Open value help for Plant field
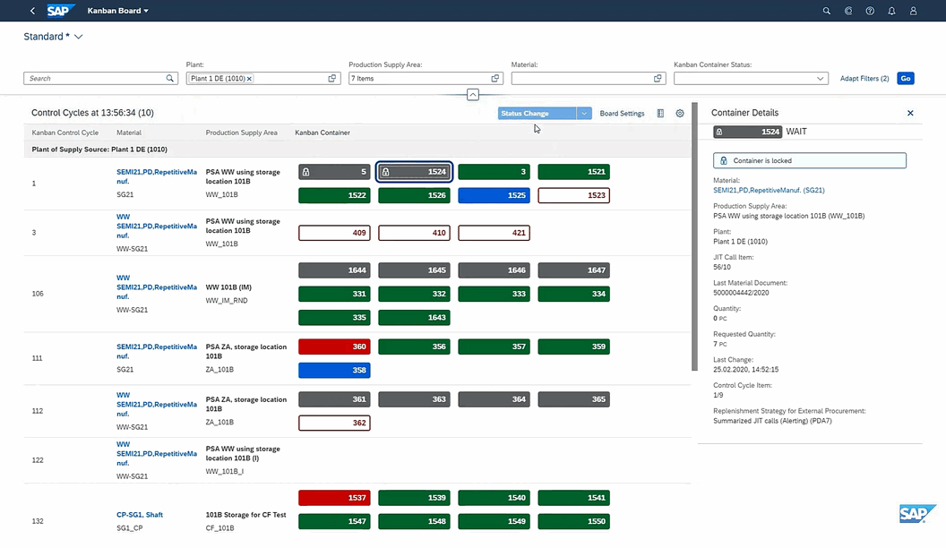This screenshot has width=946, height=548. tap(331, 79)
